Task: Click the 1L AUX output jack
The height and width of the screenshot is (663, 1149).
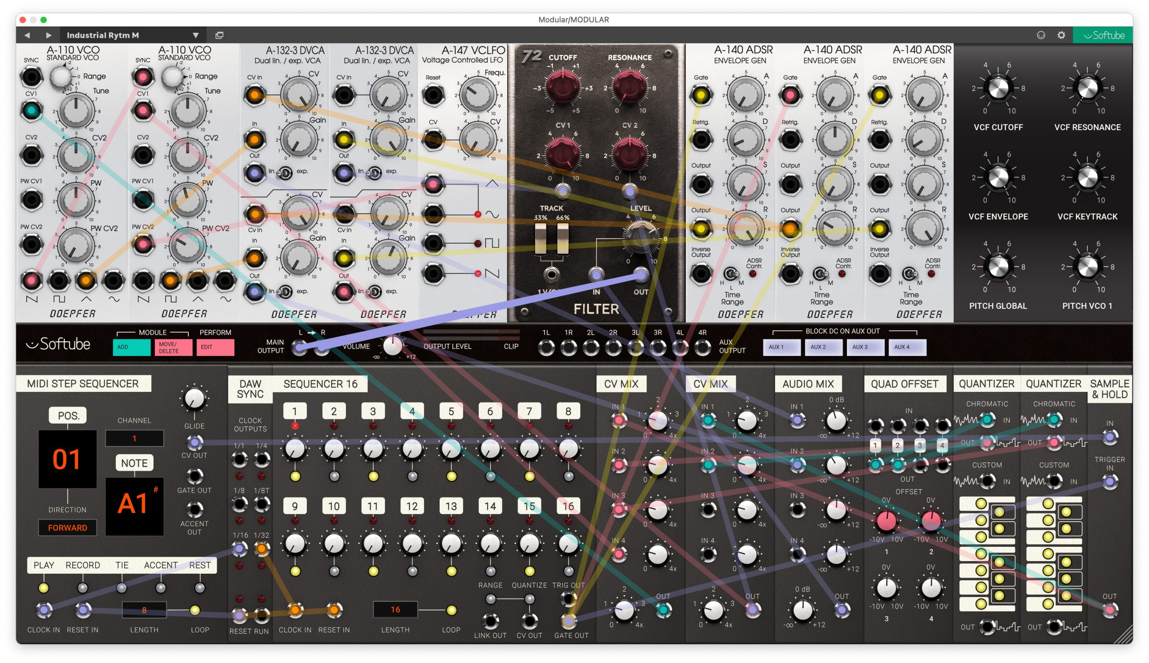Action: pyautogui.click(x=546, y=348)
